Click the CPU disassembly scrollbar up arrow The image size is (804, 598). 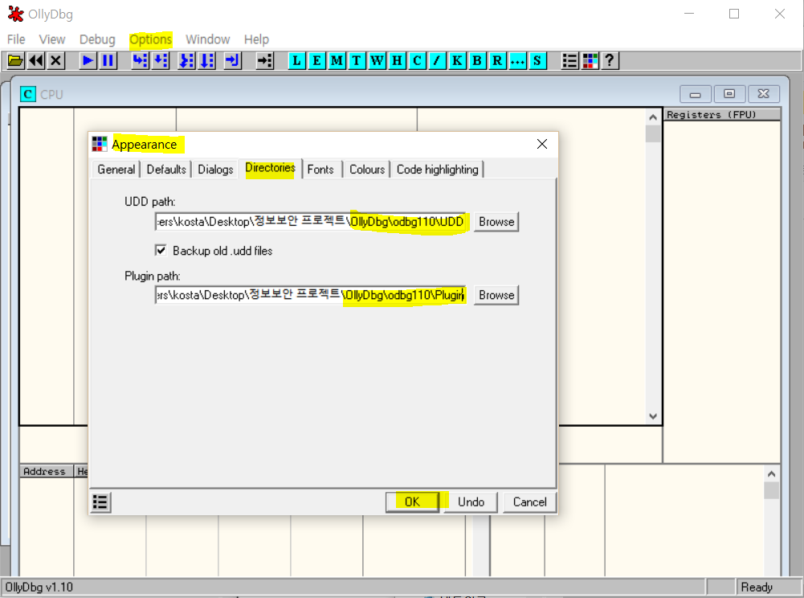[653, 117]
